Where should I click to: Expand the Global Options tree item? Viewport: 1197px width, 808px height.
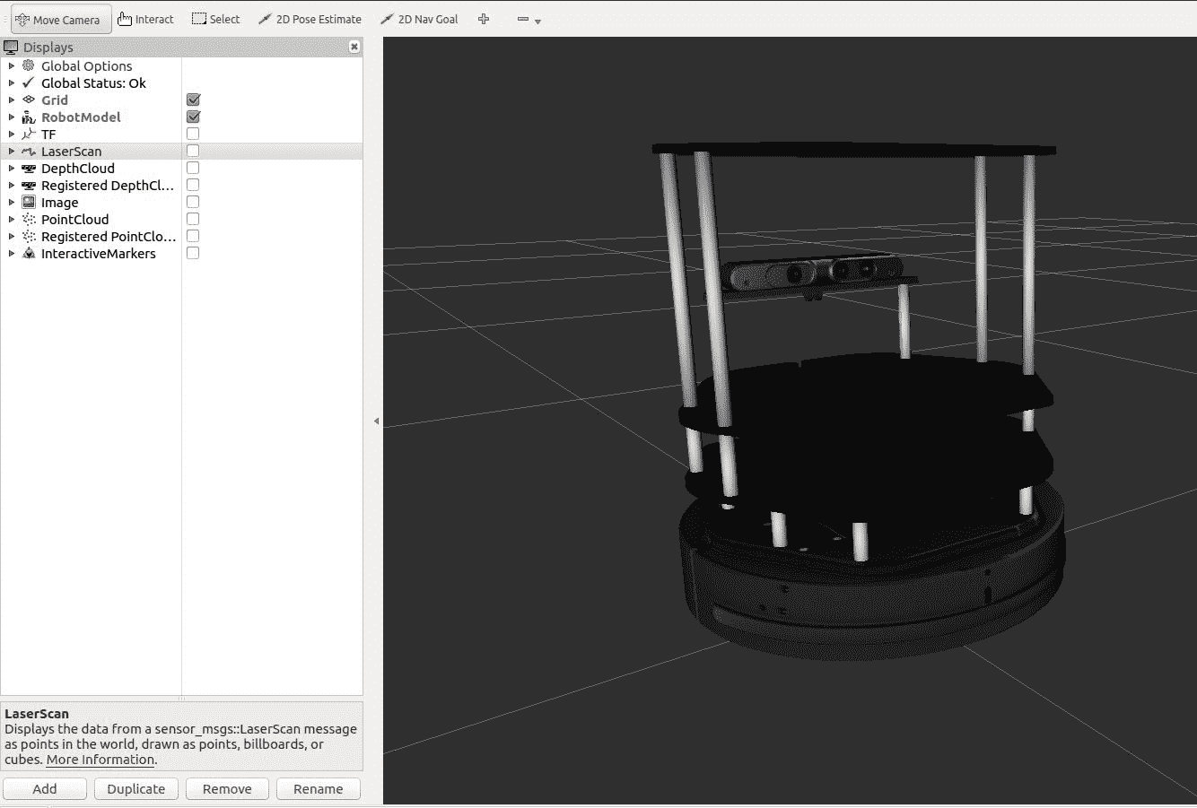(12, 65)
